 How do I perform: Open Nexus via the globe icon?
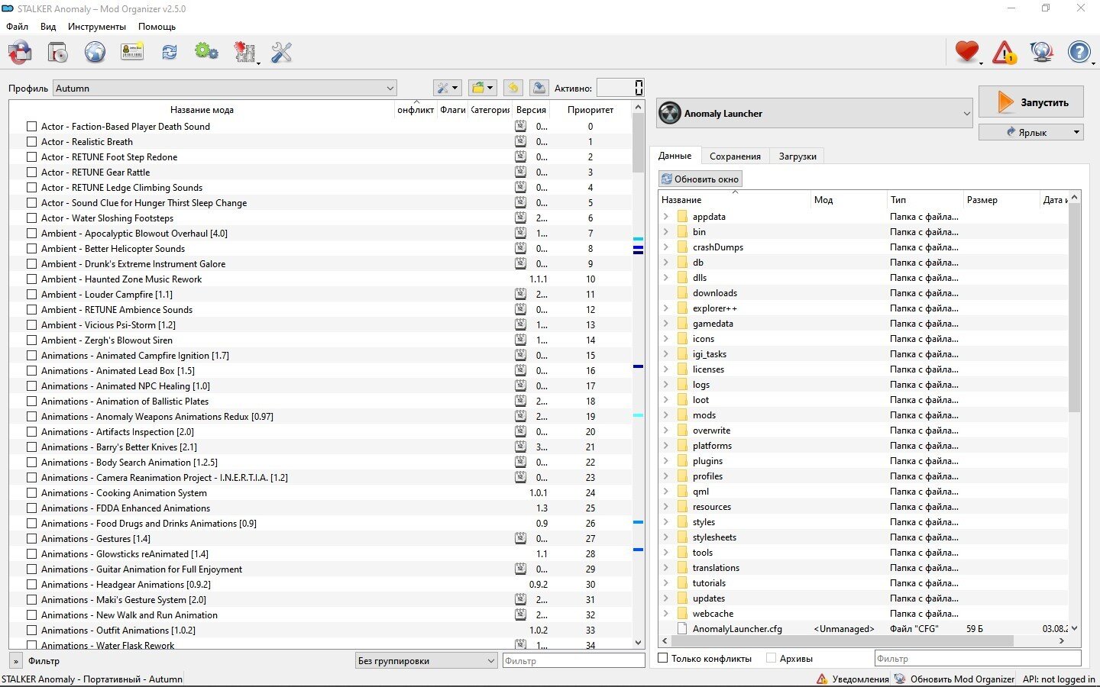[95, 52]
